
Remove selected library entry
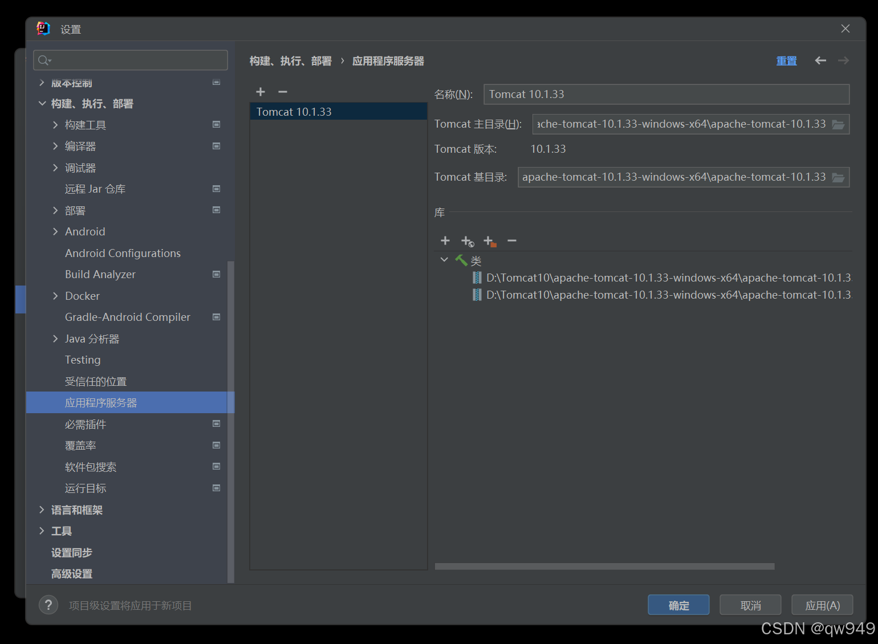tap(512, 241)
